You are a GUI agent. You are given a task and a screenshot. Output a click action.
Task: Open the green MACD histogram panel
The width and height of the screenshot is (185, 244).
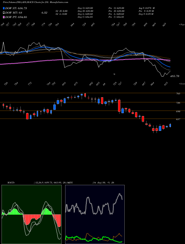coord(31,214)
